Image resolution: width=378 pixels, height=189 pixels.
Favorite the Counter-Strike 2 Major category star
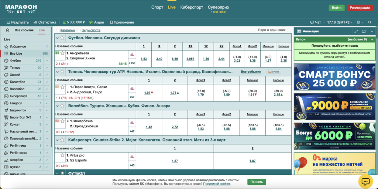pos(62,140)
